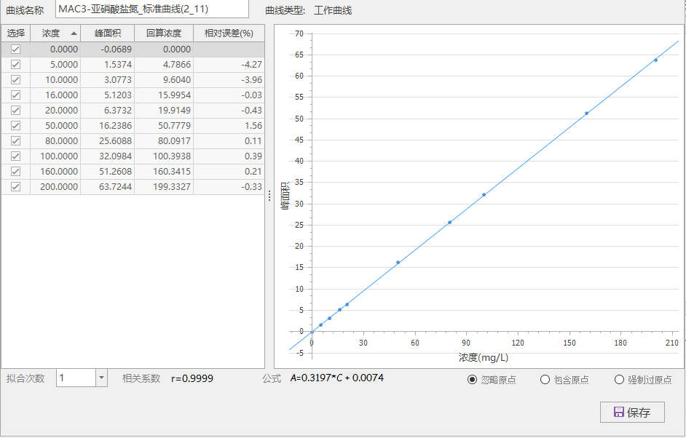Click the data point at concentration 200
This screenshot has width=686, height=438.
coord(655,60)
